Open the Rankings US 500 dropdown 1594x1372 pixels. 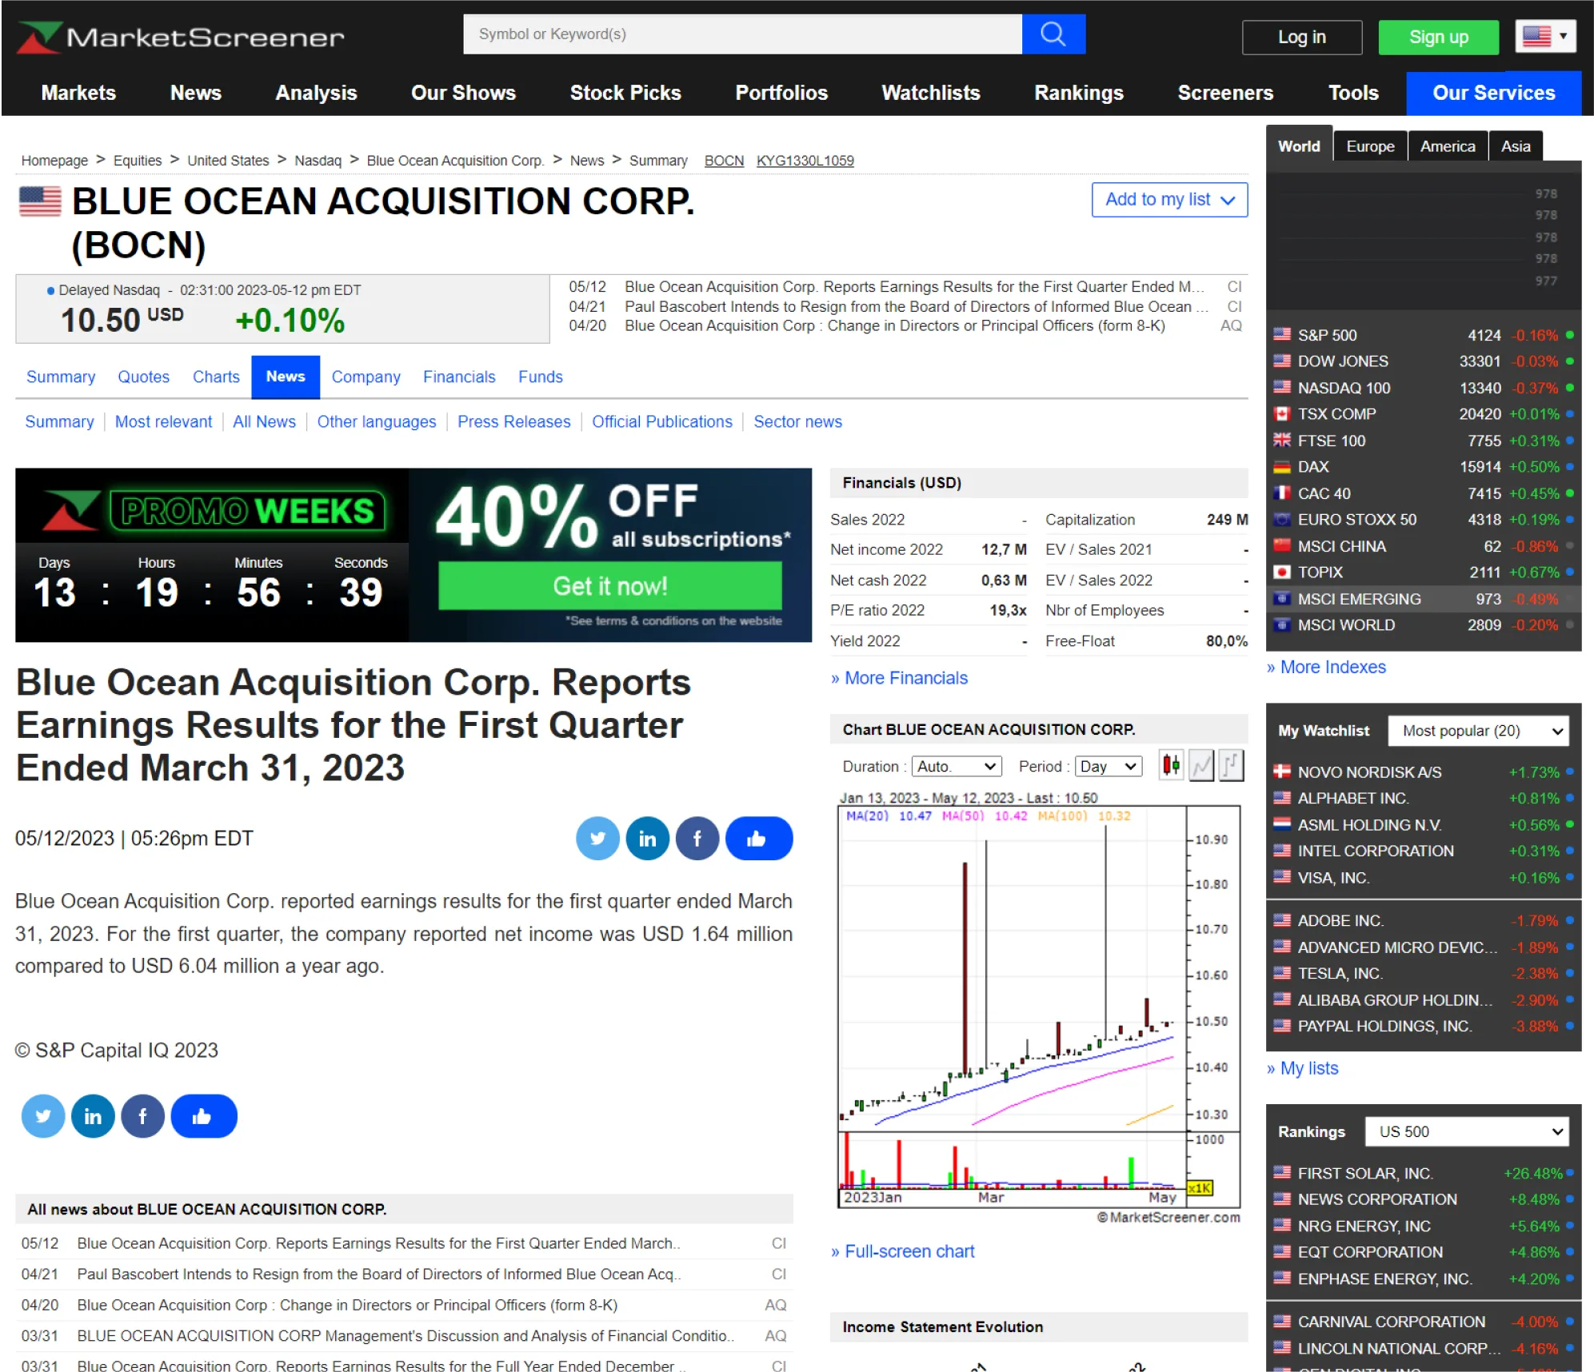1466,1131
